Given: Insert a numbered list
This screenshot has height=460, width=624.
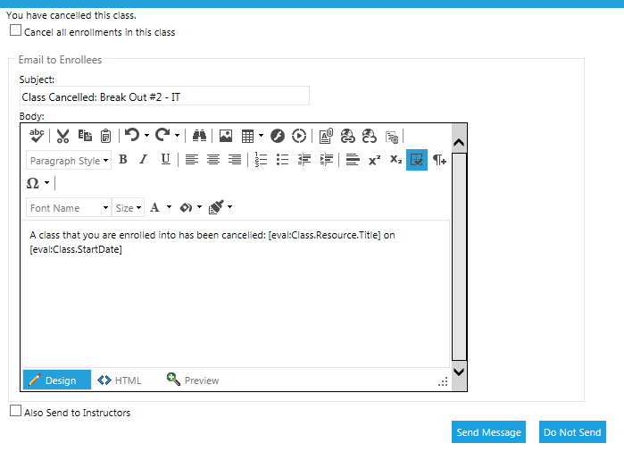Looking at the screenshot, I should (261, 160).
